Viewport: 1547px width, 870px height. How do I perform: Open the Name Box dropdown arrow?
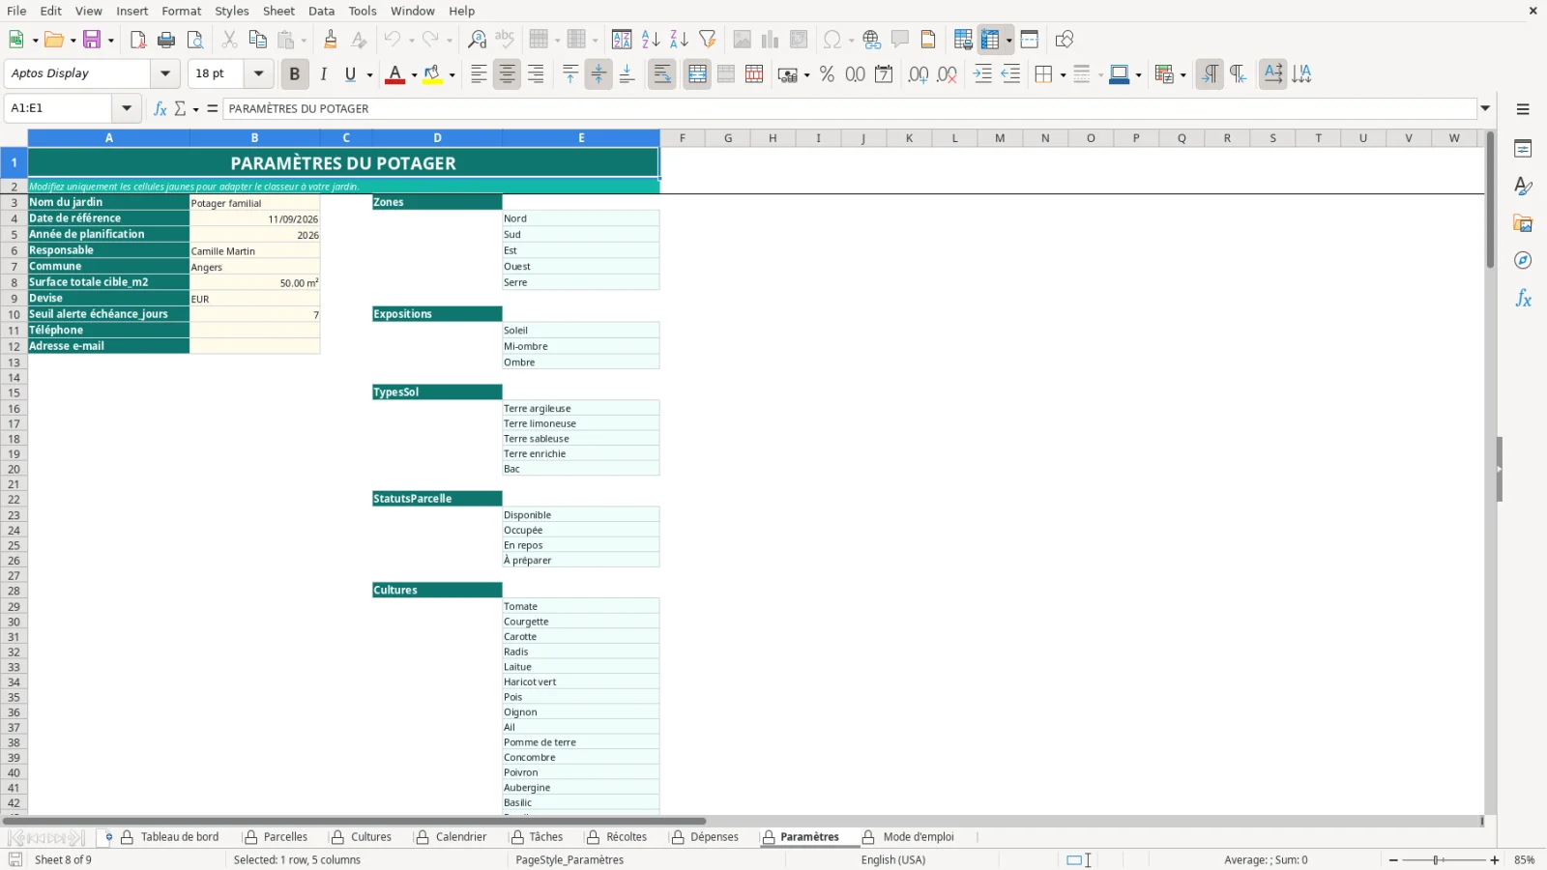tap(127, 108)
